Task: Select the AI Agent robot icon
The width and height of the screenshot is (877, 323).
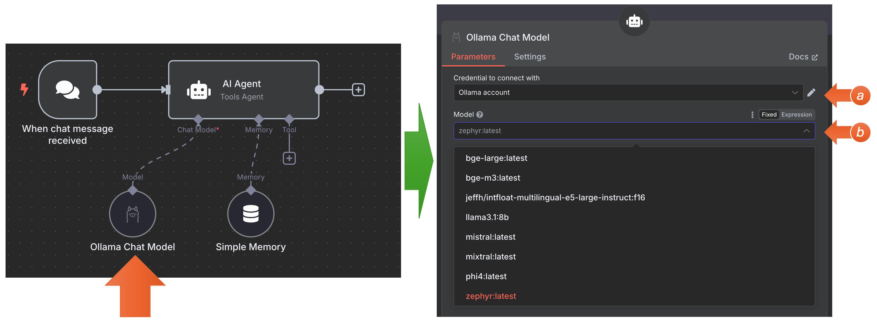Action: pos(198,90)
